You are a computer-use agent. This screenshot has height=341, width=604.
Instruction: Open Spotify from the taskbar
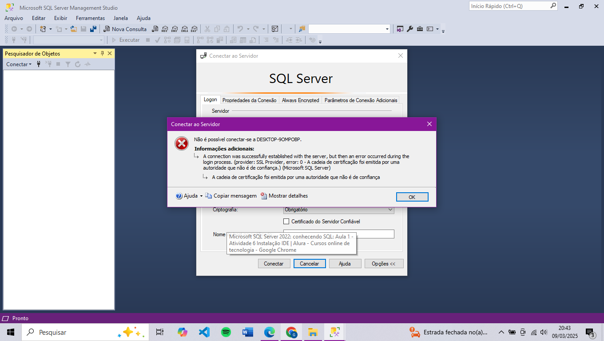pyautogui.click(x=226, y=332)
